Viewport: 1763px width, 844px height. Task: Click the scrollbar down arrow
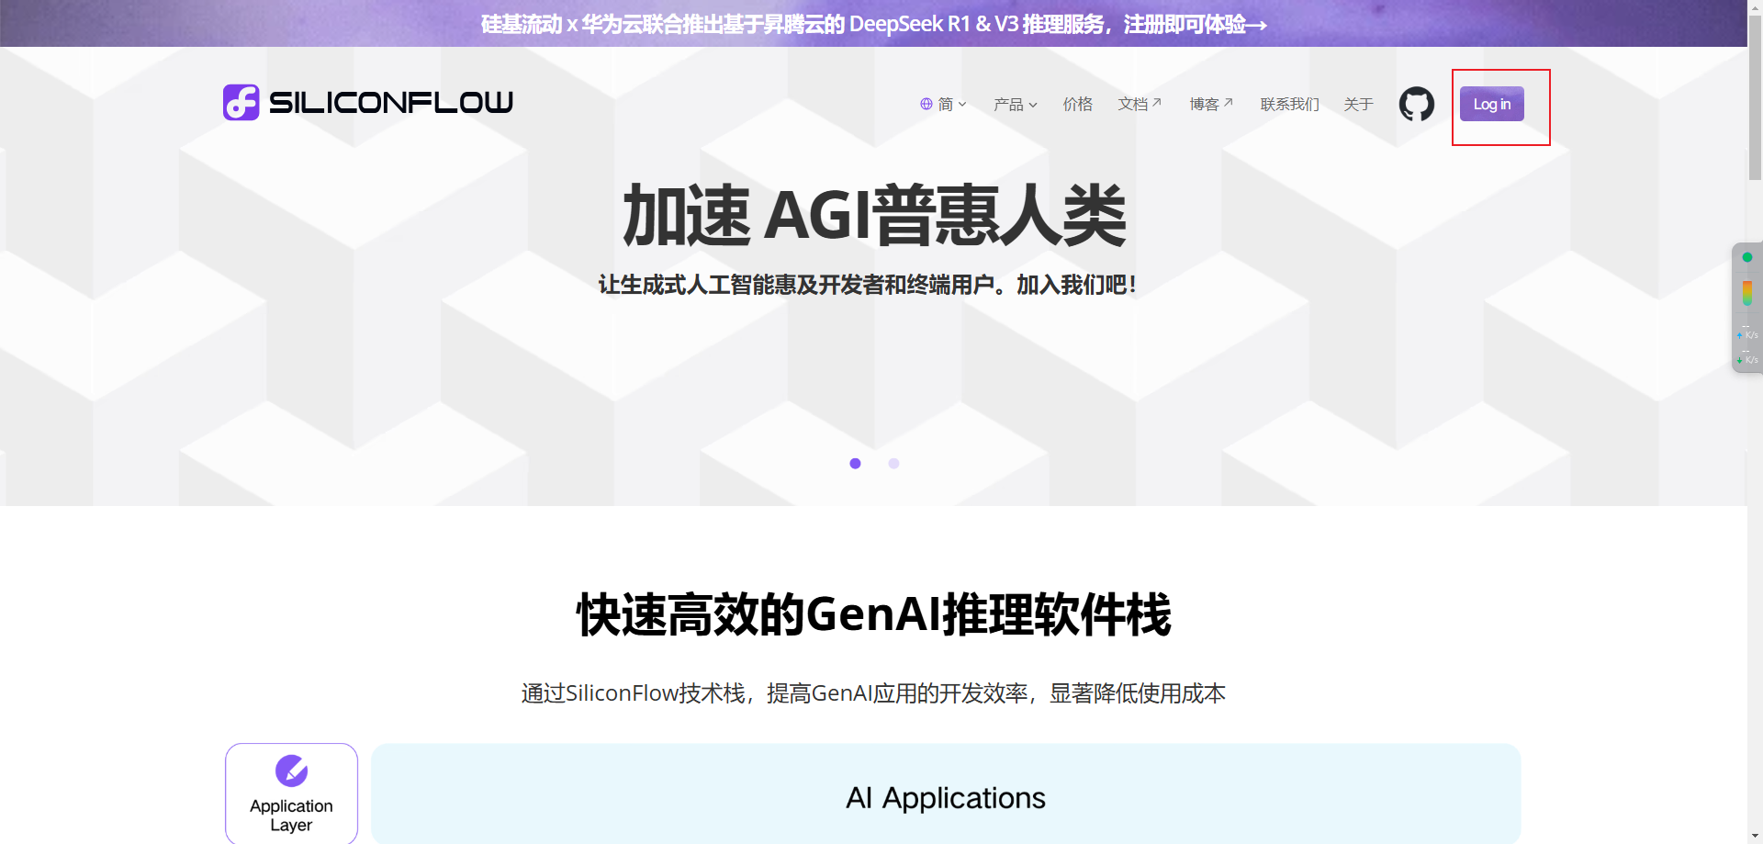pyautogui.click(x=1755, y=837)
